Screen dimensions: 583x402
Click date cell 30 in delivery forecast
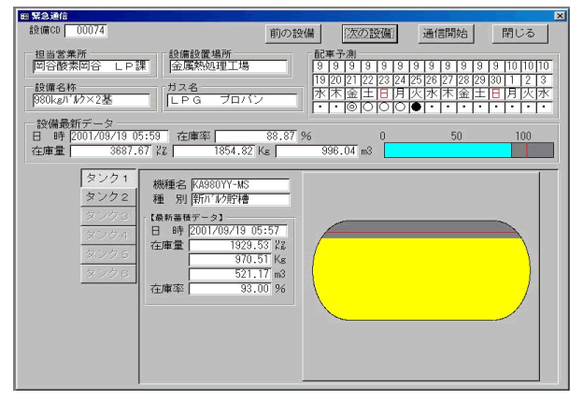coord(495,80)
